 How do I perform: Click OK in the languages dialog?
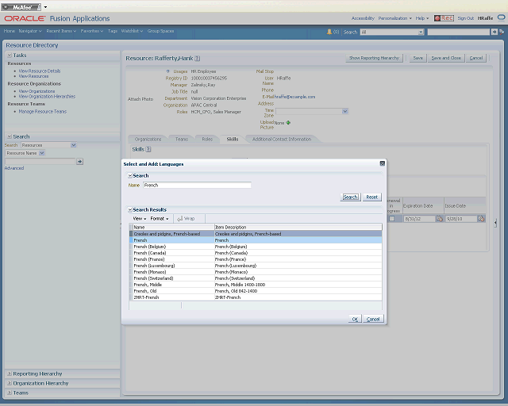coord(355,319)
